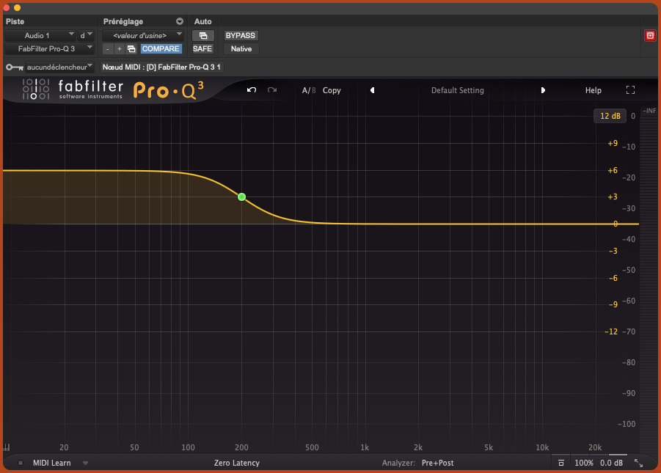This screenshot has width=661, height=473.
Task: Enable automation SAFE mode
Action: (x=202, y=48)
